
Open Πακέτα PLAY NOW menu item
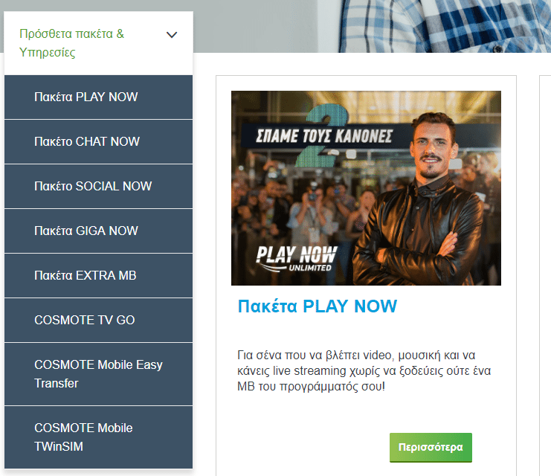98,97
